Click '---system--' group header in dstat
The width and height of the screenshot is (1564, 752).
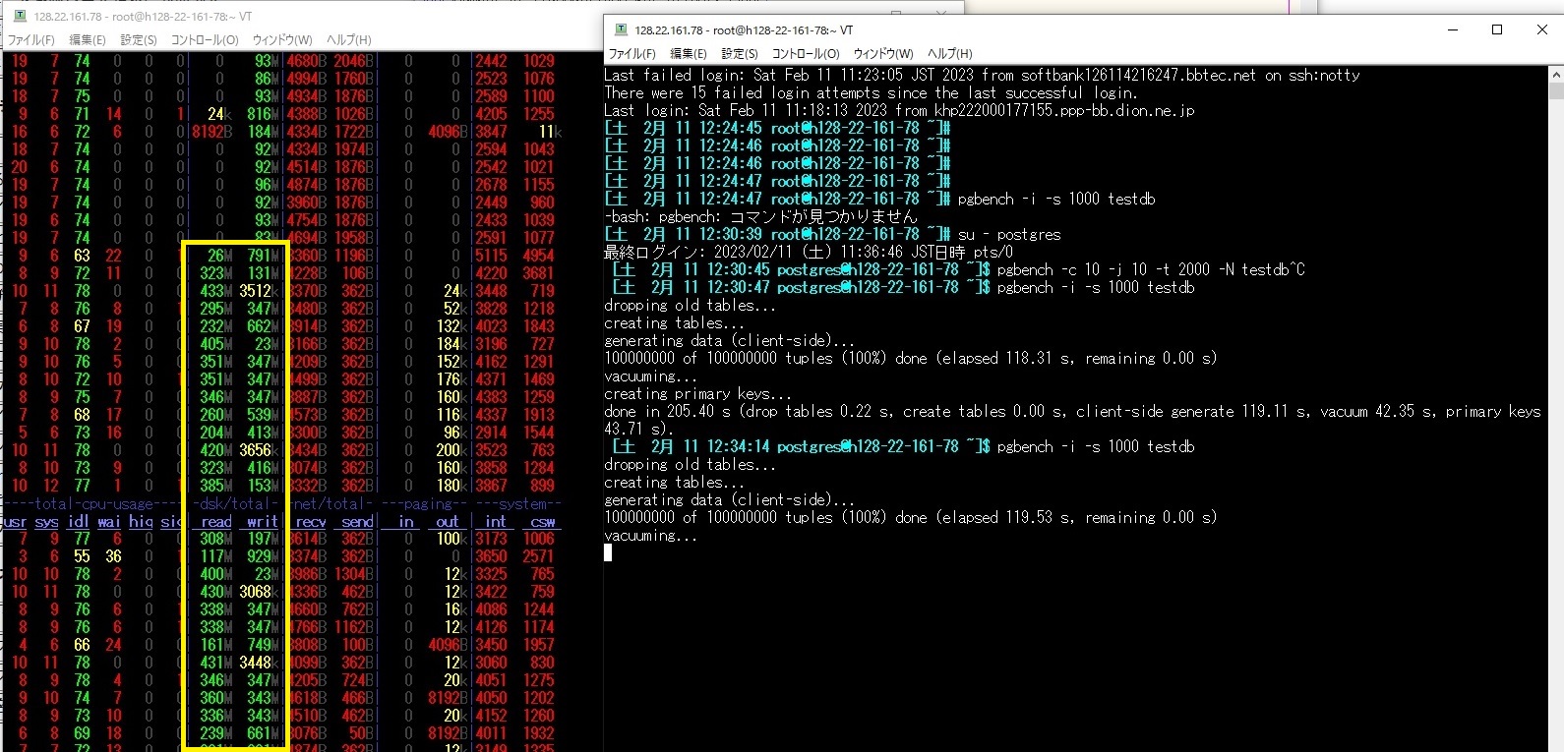click(x=516, y=504)
